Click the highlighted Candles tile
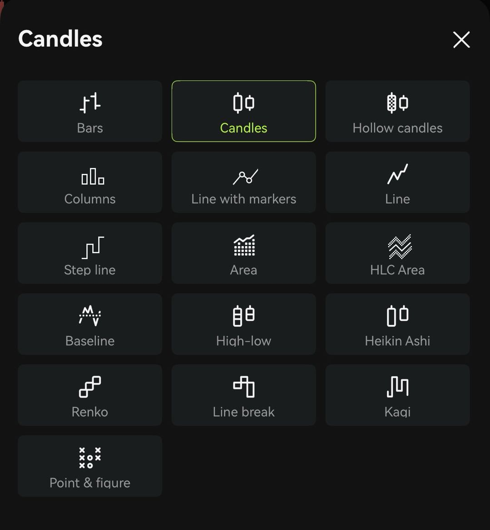Image resolution: width=490 pixels, height=530 pixels. [x=244, y=111]
